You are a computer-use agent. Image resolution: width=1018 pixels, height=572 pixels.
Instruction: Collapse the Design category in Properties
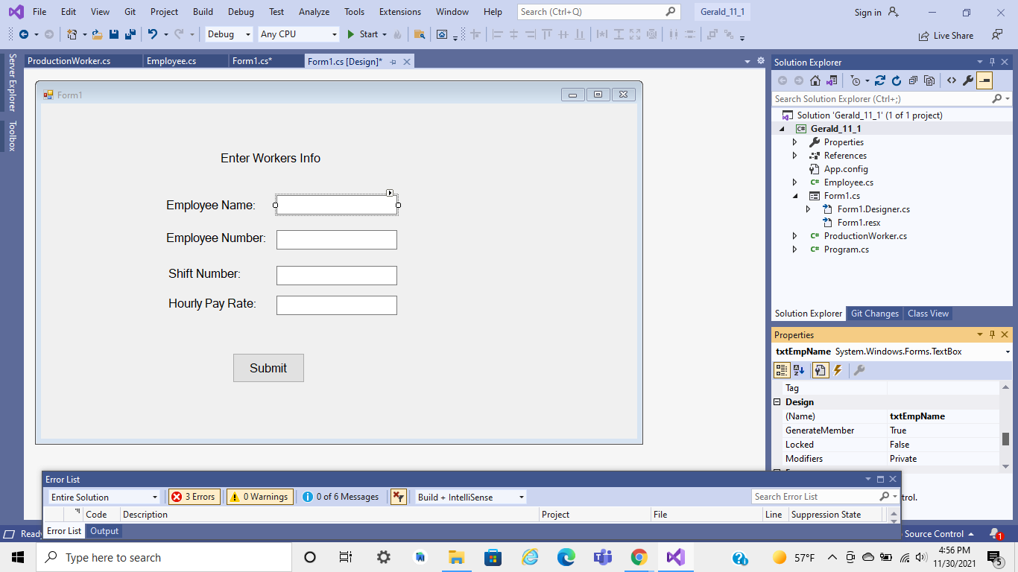pos(777,402)
